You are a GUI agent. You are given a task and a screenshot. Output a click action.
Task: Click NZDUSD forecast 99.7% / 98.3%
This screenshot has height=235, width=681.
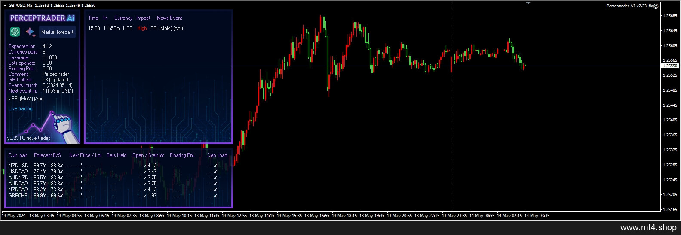tap(49, 166)
